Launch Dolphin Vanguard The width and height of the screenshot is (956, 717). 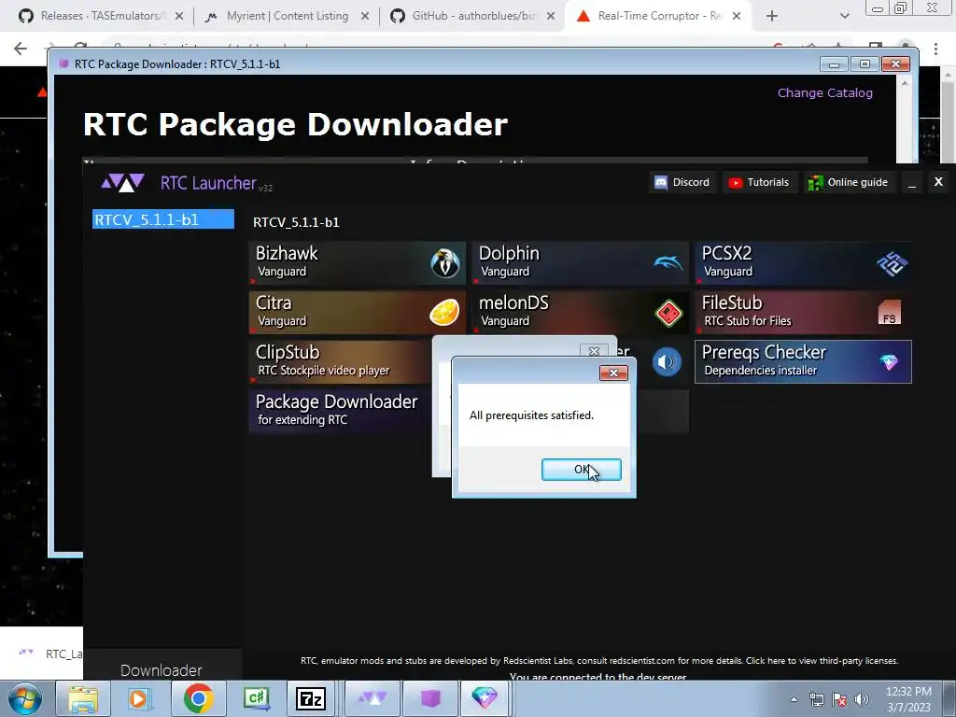pos(580,262)
